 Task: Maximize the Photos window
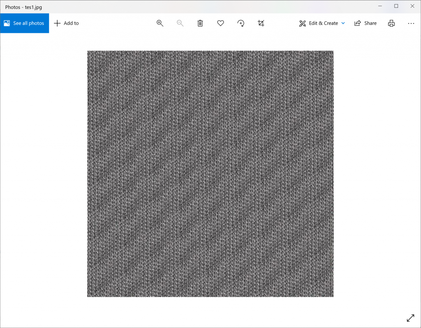click(396, 6)
